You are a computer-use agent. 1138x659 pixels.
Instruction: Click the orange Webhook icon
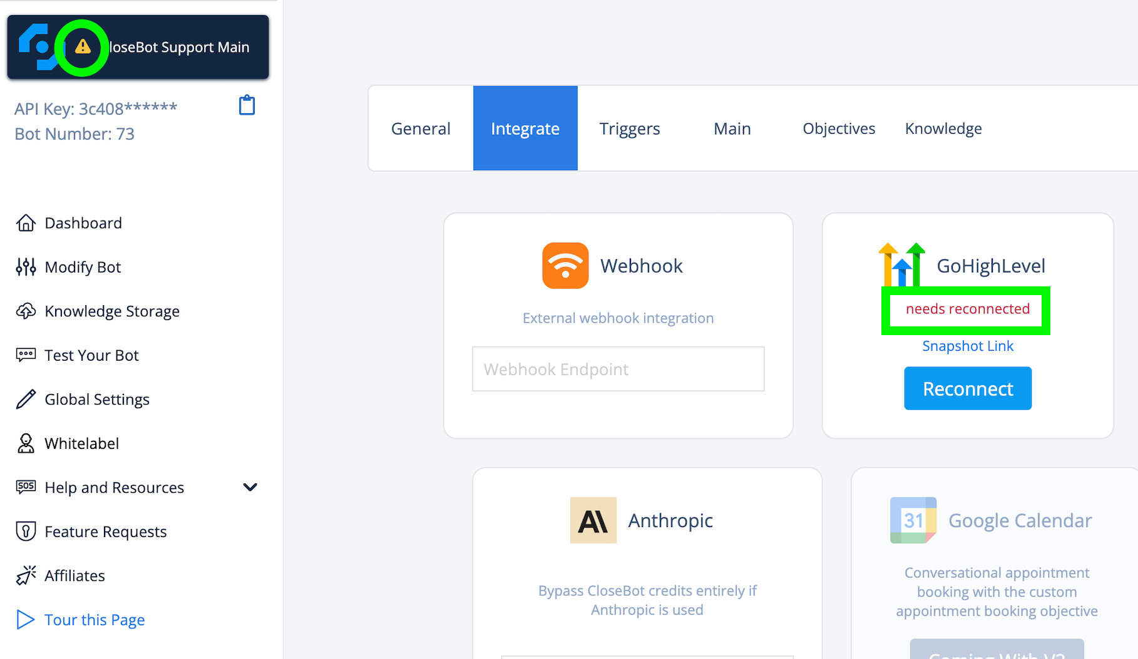tap(565, 266)
